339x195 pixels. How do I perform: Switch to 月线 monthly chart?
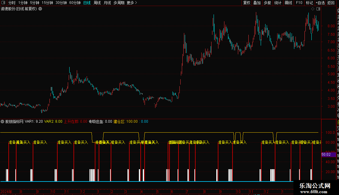click(107, 3)
